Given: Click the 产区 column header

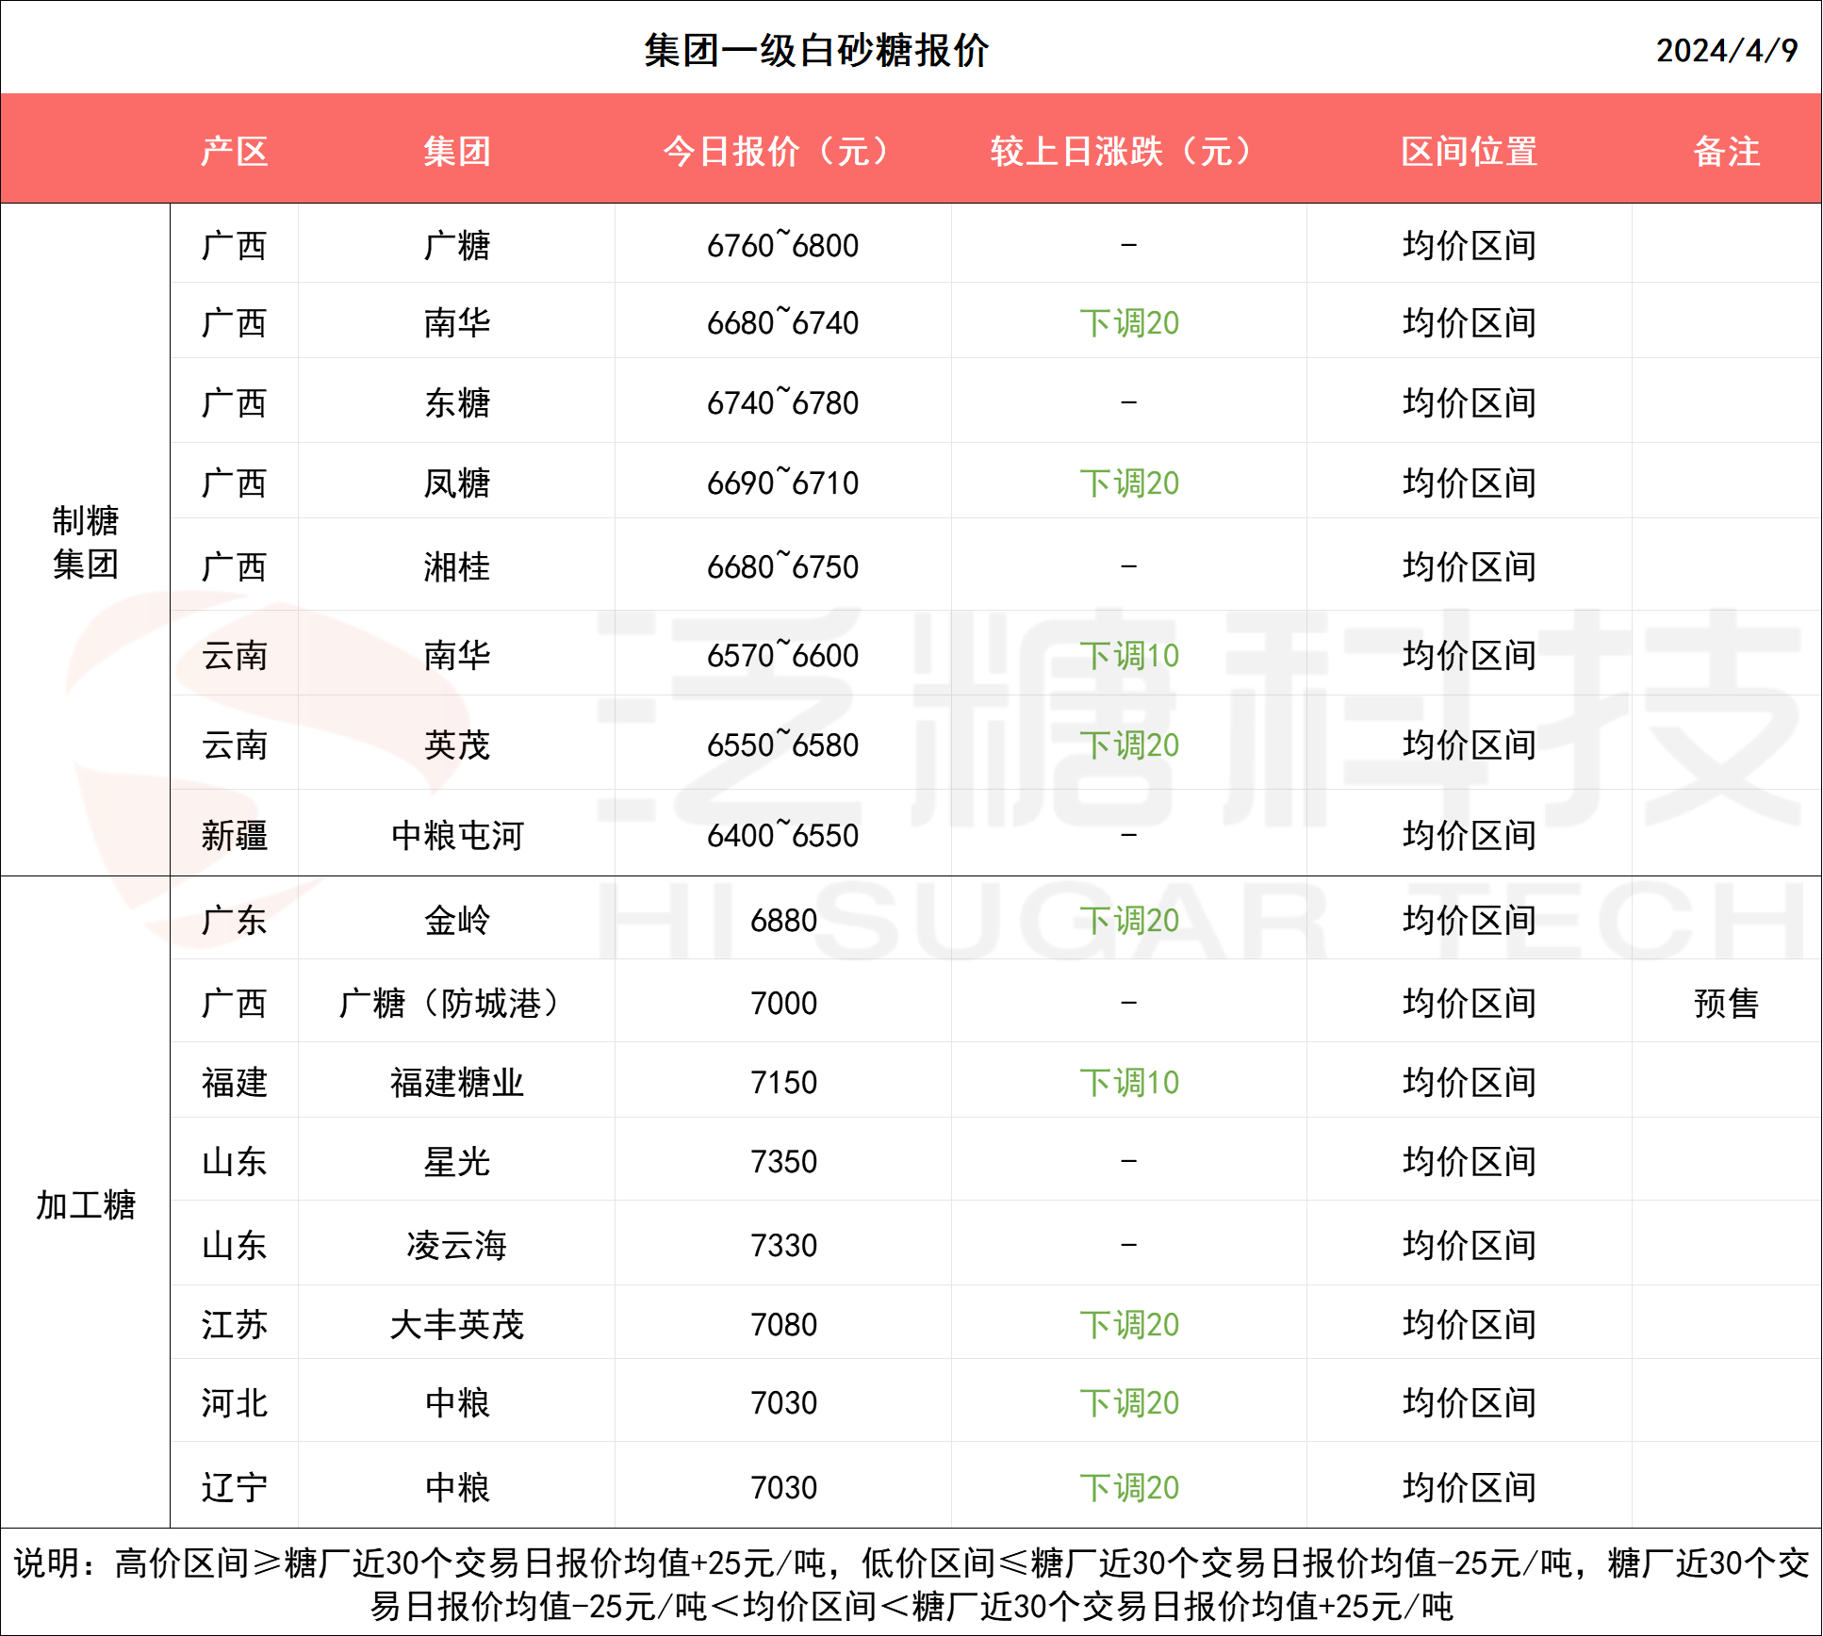Looking at the screenshot, I should pyautogui.click(x=234, y=151).
